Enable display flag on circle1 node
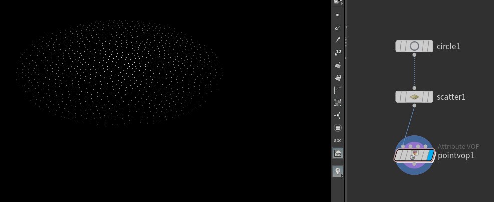Image resolution: width=494 pixels, height=202 pixels. 430,46
